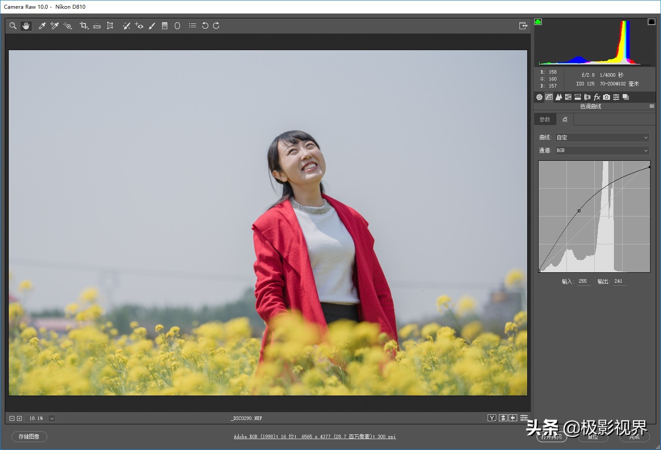
Task: Open workflow options link Adobe RGB (1998)
Action: (x=315, y=436)
